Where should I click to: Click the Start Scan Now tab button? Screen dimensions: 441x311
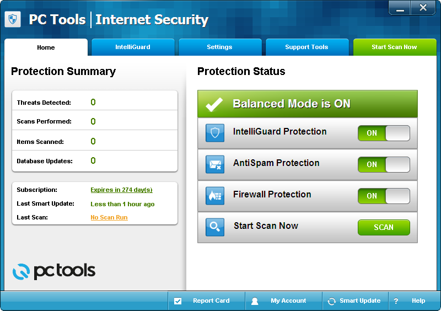coord(394,47)
